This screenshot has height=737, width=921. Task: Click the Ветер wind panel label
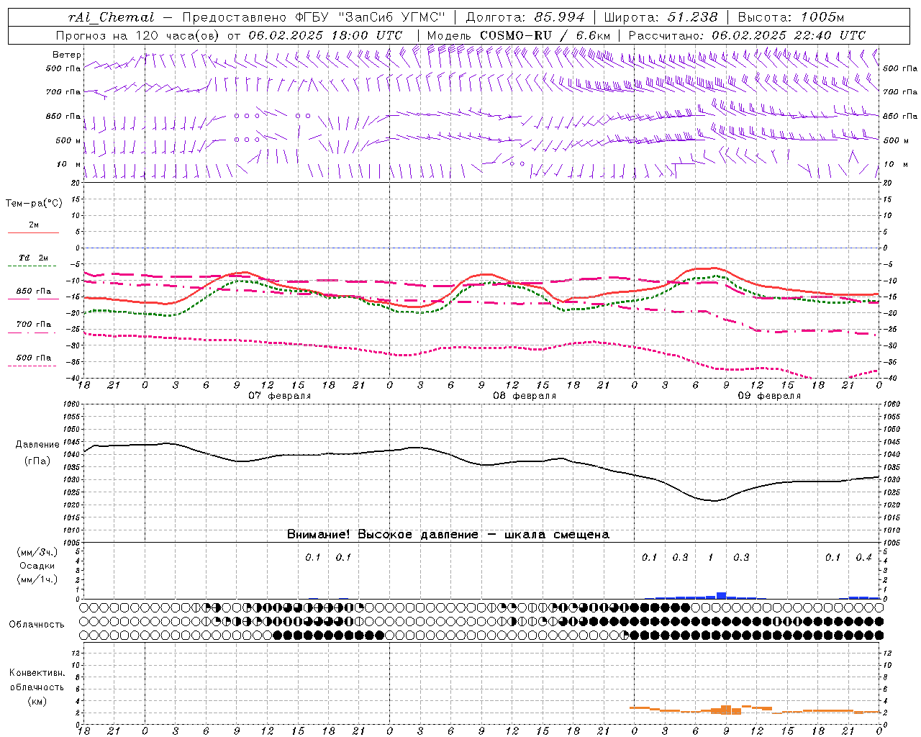[x=67, y=55]
